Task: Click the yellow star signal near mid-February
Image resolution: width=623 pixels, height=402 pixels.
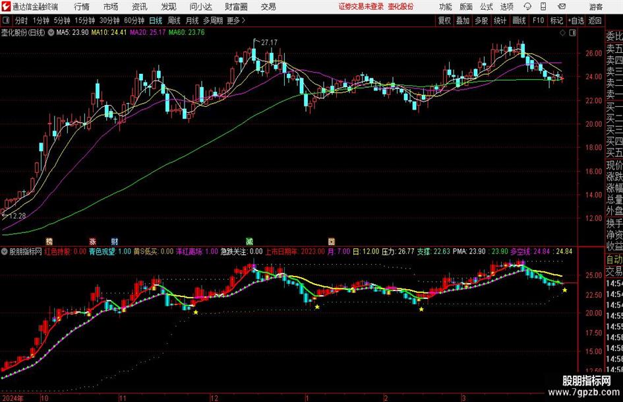Action: pos(421,309)
